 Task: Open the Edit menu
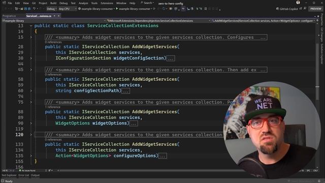tap(17, 3)
